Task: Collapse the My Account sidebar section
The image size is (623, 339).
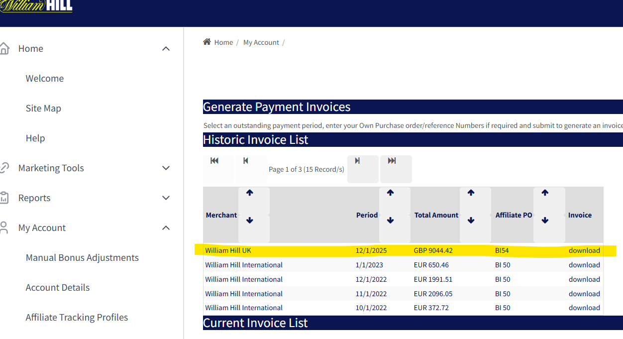Action: coord(166,228)
